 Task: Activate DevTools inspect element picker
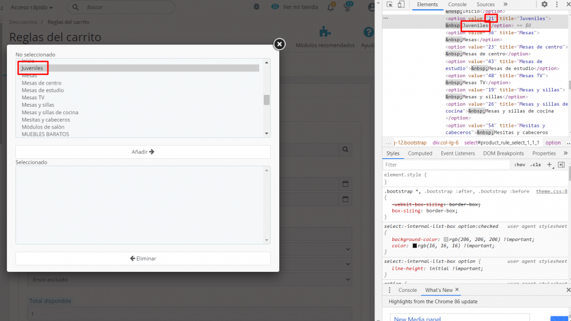(x=389, y=5)
